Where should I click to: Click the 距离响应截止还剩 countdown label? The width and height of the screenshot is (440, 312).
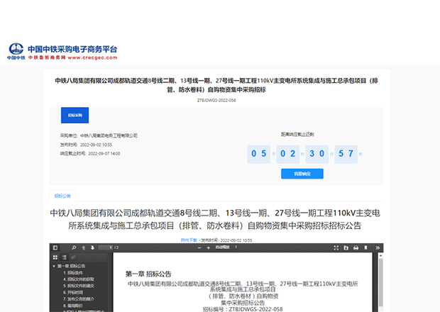297,135
